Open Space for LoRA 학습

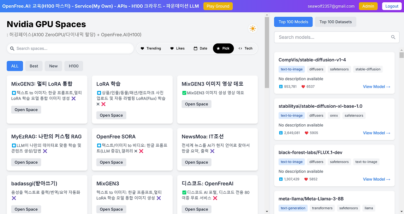[111, 115]
